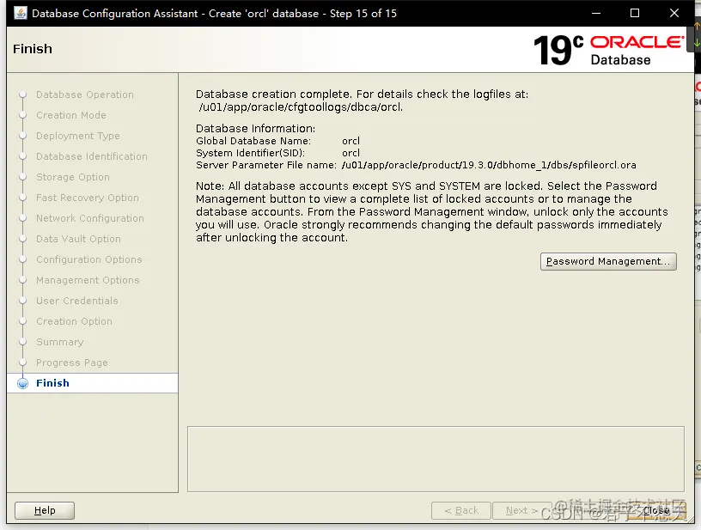
Task: Click the greyed Back button
Action: tap(461, 510)
